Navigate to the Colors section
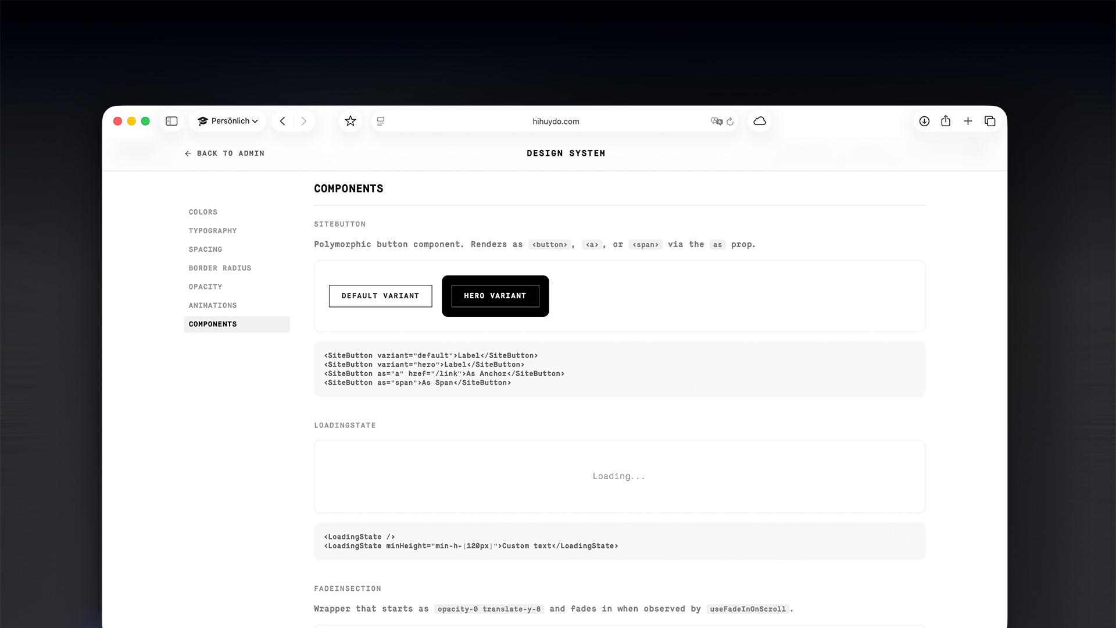 203,212
